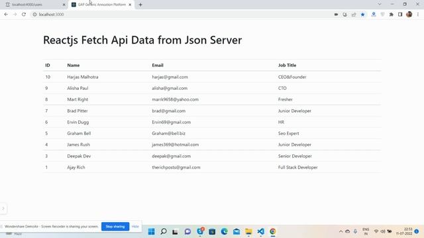Launch Microsoft Edge from taskbar
The width and height of the screenshot is (424, 238).
tap(224, 231)
